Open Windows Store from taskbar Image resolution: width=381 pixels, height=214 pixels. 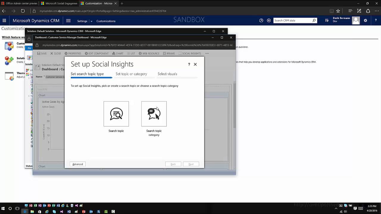tap(39, 212)
